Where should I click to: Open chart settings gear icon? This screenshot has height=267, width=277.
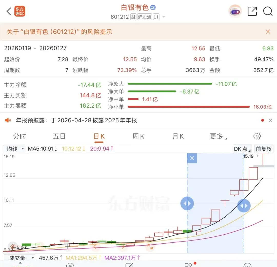(257, 136)
